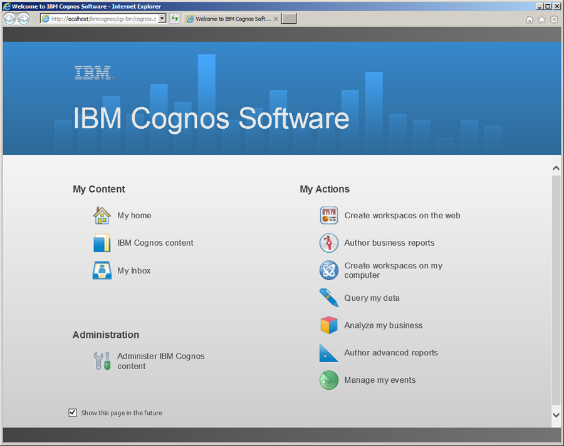
Task: Click the Author advanced reports triangle icon
Action: point(329,353)
